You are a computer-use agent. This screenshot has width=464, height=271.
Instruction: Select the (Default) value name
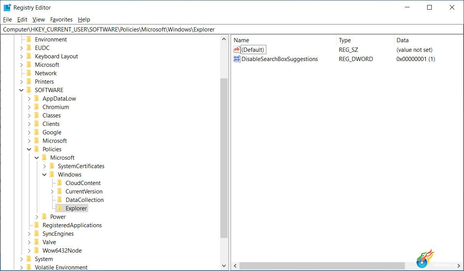point(253,50)
